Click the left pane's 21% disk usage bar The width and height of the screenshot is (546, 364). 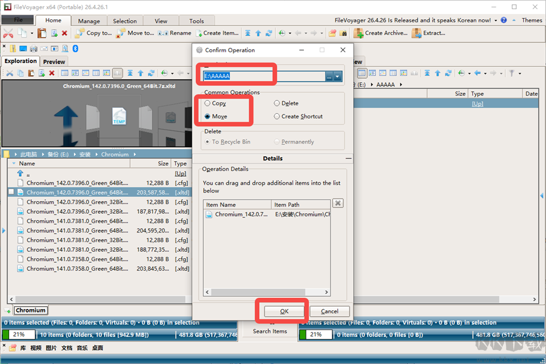coord(19,334)
